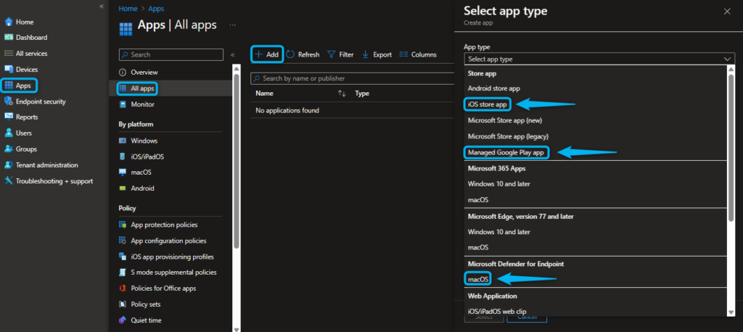Click the Reports icon in sidebar
Screen dimensions: 743x332
click(9, 117)
